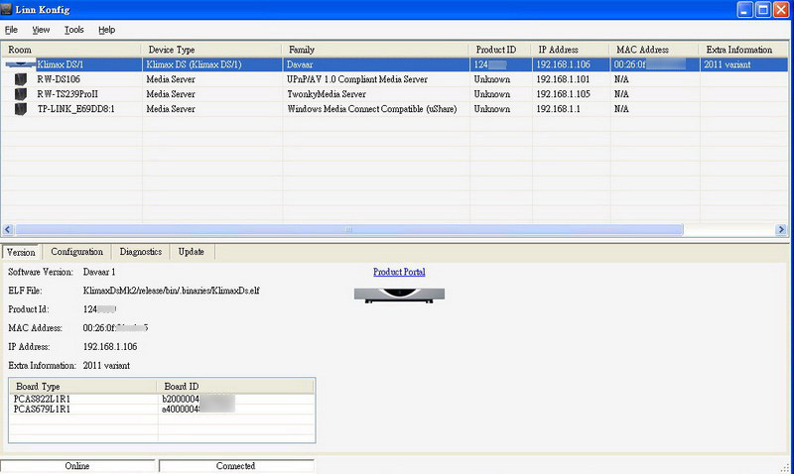Screen dimensions: 794x474
Task: Open the Product Portal link
Action: [x=399, y=272]
